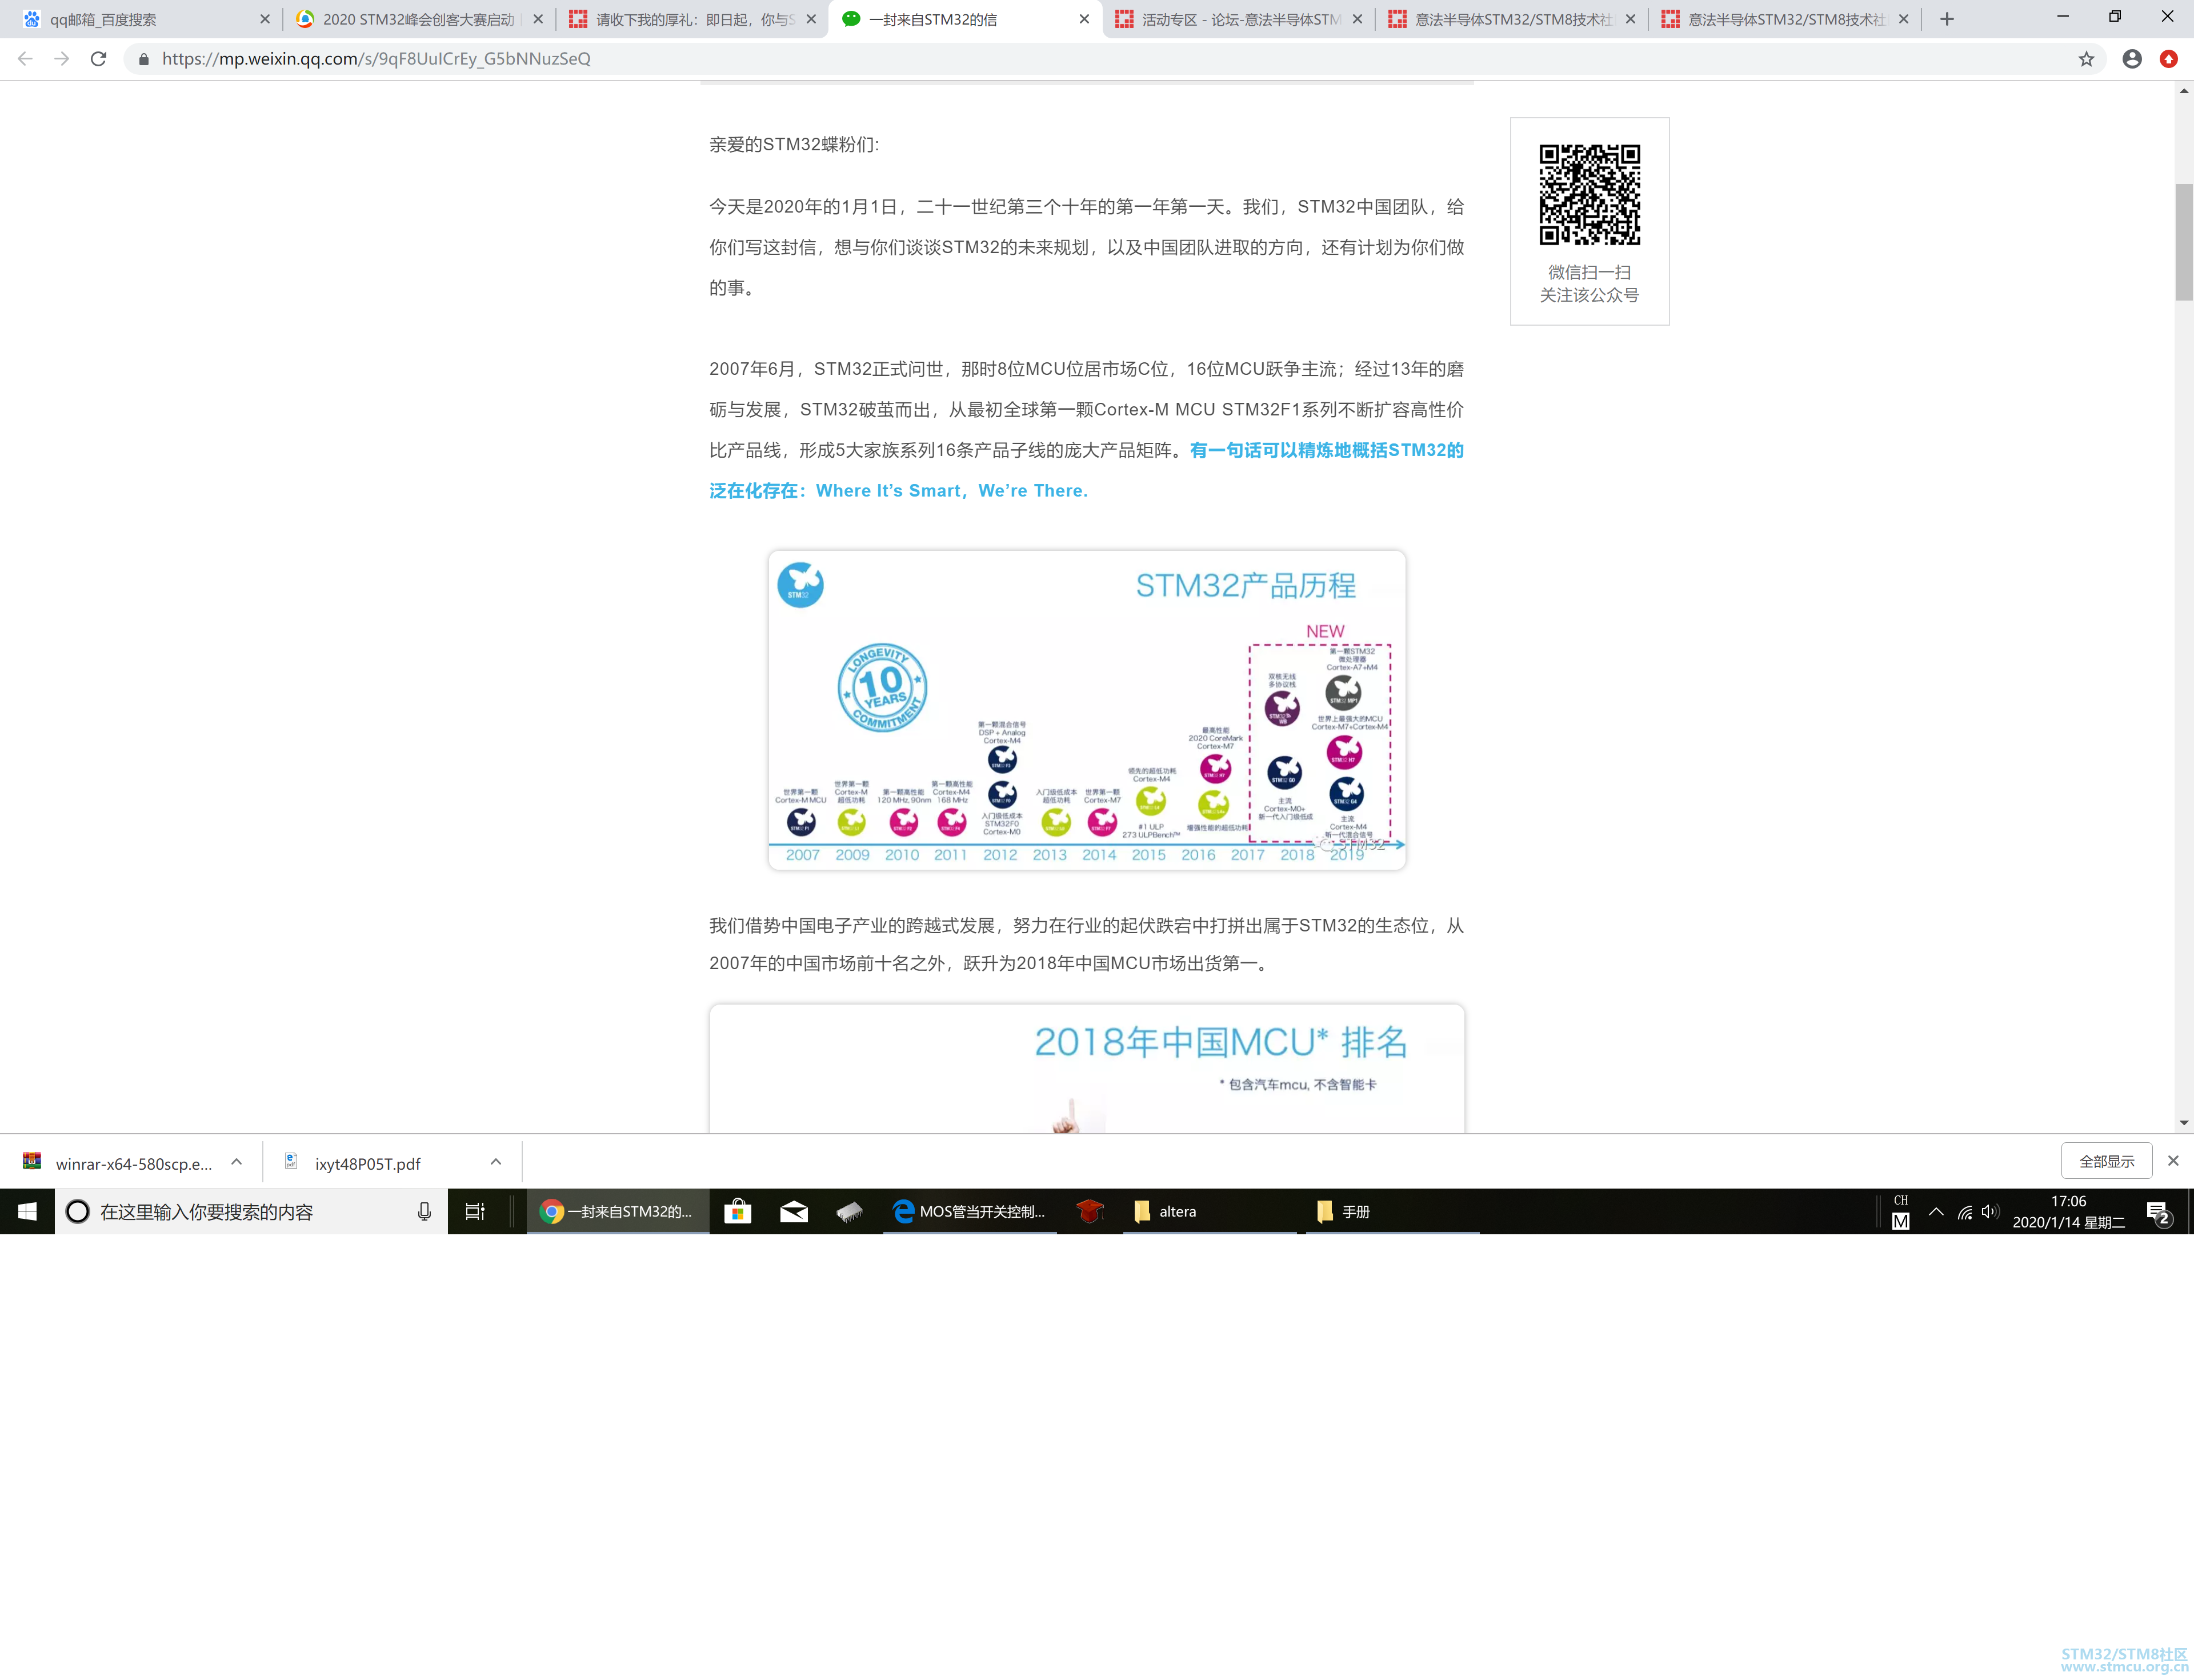Screen dimensions: 2194x1680
Task: Go forward to the next page
Action: (62, 59)
